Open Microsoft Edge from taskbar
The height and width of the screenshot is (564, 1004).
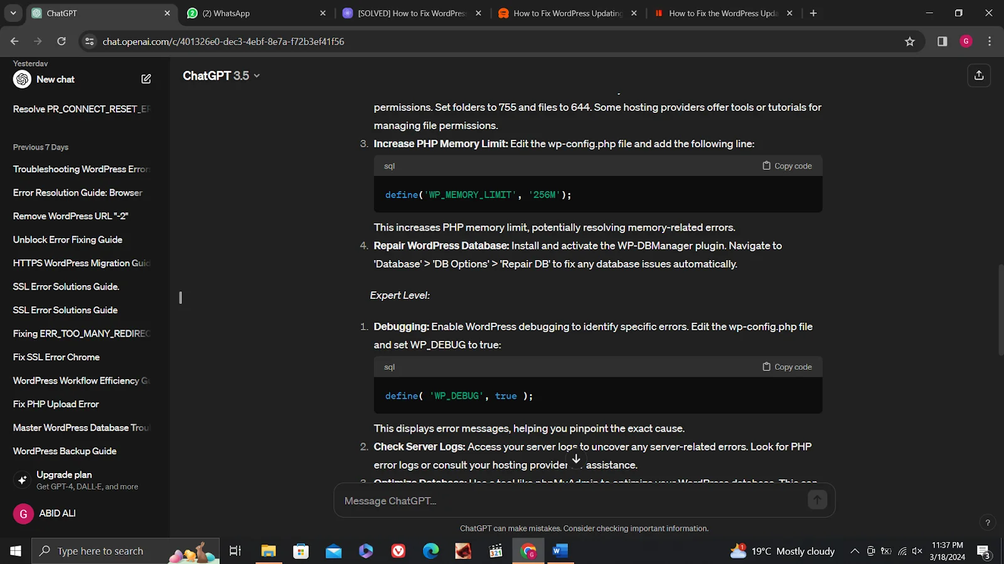click(x=431, y=551)
